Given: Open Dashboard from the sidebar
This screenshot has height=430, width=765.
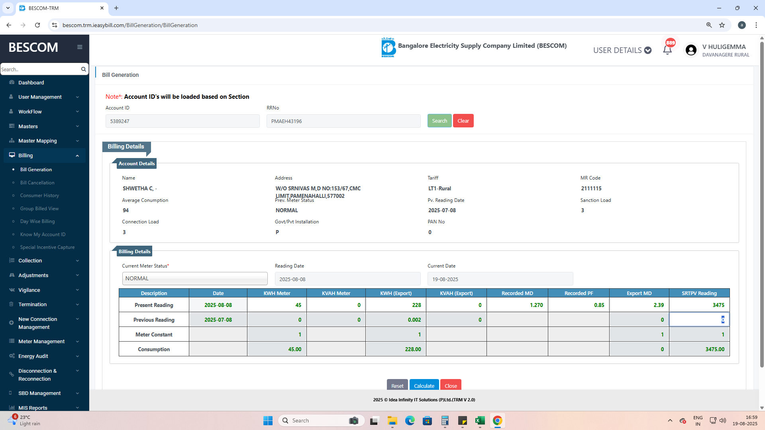Looking at the screenshot, I should (31, 82).
